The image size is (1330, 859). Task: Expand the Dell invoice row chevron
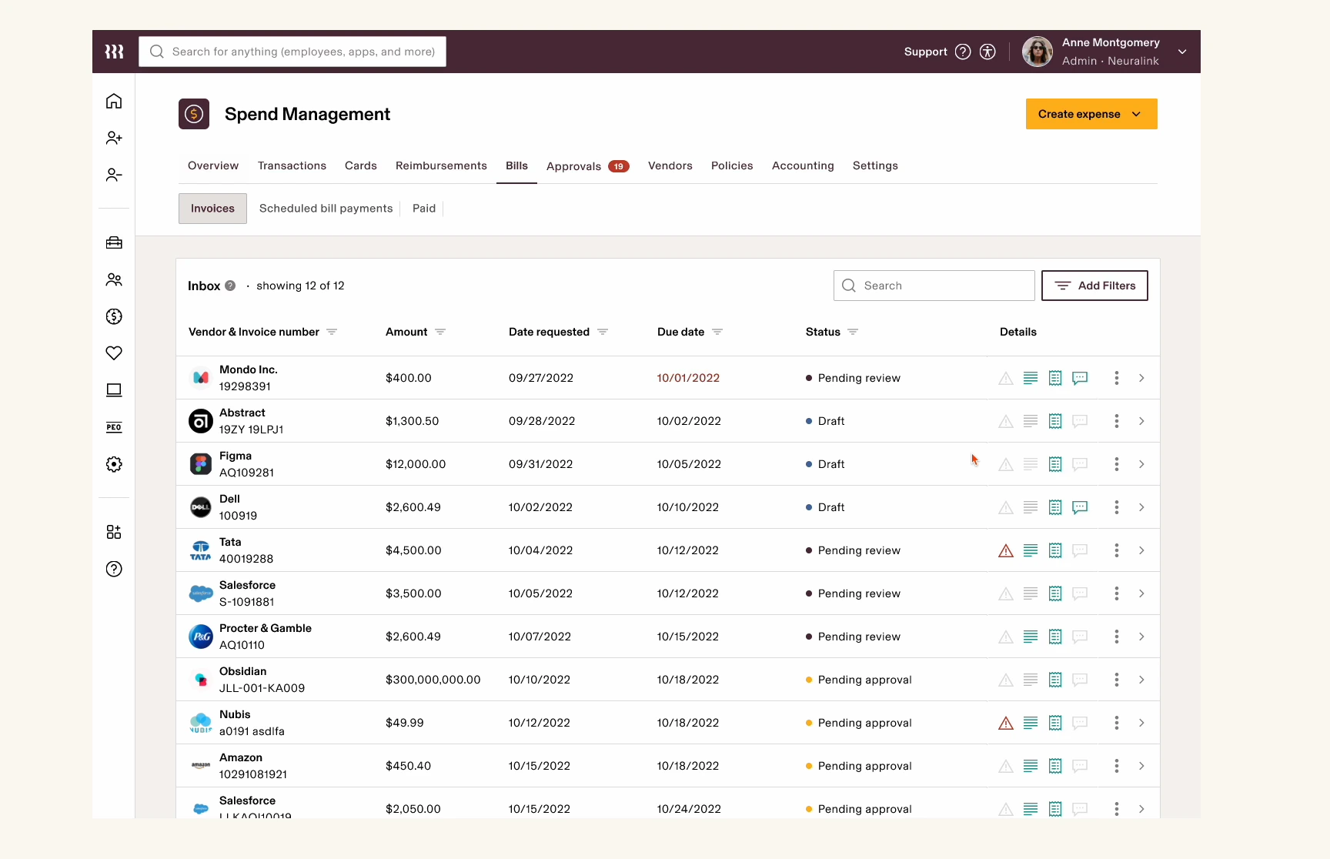point(1141,507)
